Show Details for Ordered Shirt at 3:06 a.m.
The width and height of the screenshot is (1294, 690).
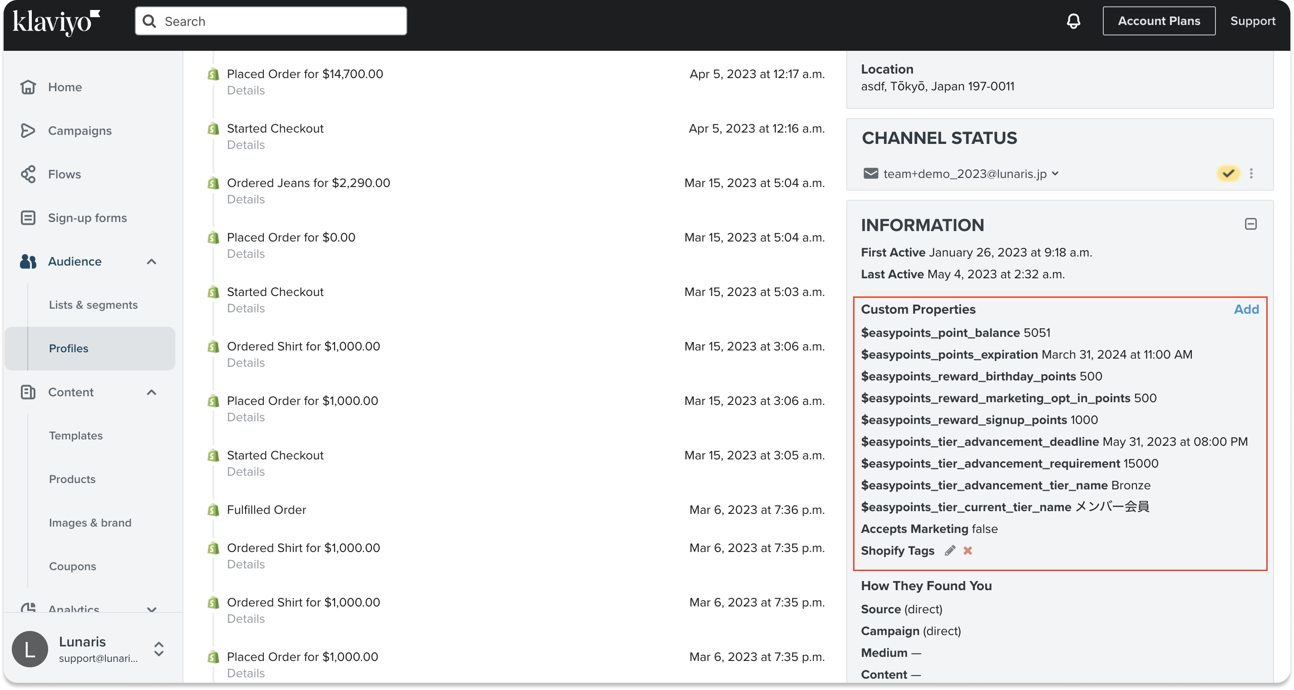[246, 363]
